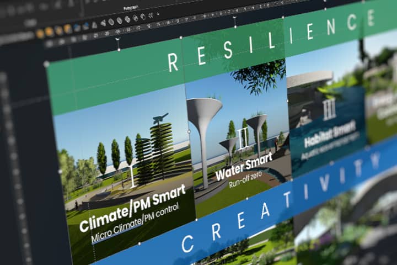Click the Roman numeral I on Climate image
The image size is (397, 265).
(132, 176)
